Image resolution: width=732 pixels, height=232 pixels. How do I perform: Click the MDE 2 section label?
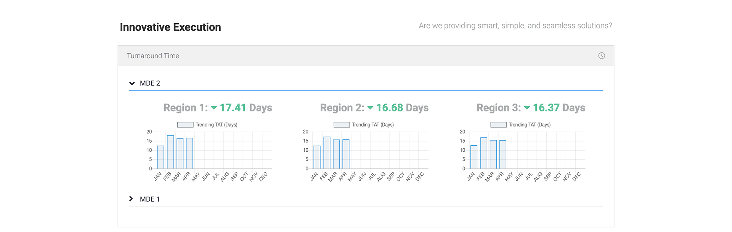point(150,83)
